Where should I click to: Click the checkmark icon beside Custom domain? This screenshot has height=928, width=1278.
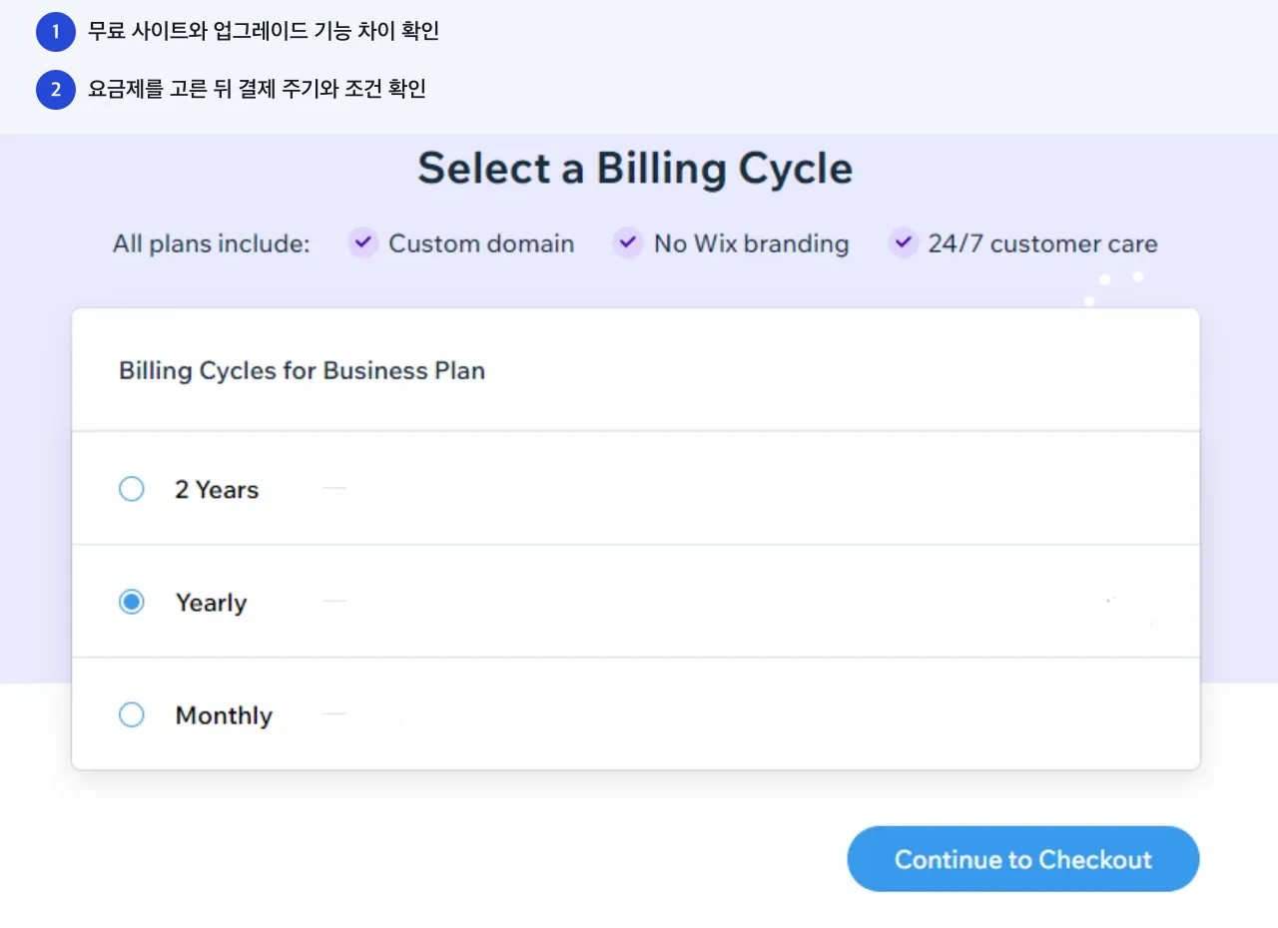pos(363,242)
